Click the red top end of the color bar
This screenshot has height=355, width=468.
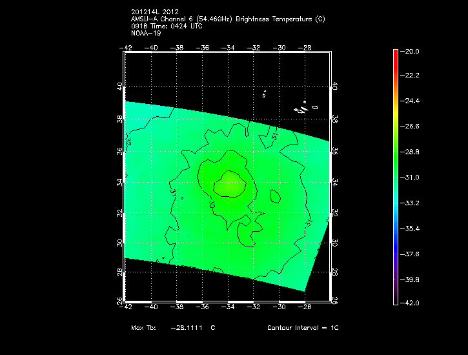click(396, 53)
